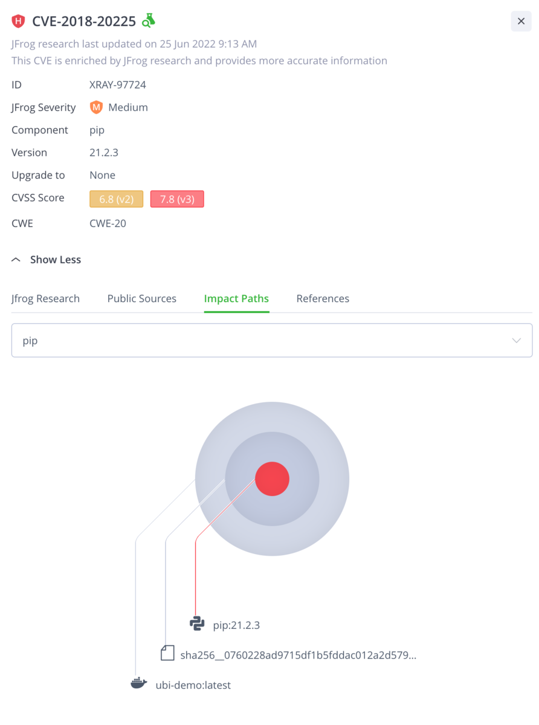
Task: Click the CWE-20 value
Action: click(x=108, y=224)
